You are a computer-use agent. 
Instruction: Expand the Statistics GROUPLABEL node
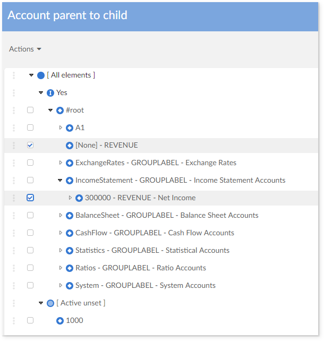[60, 250]
